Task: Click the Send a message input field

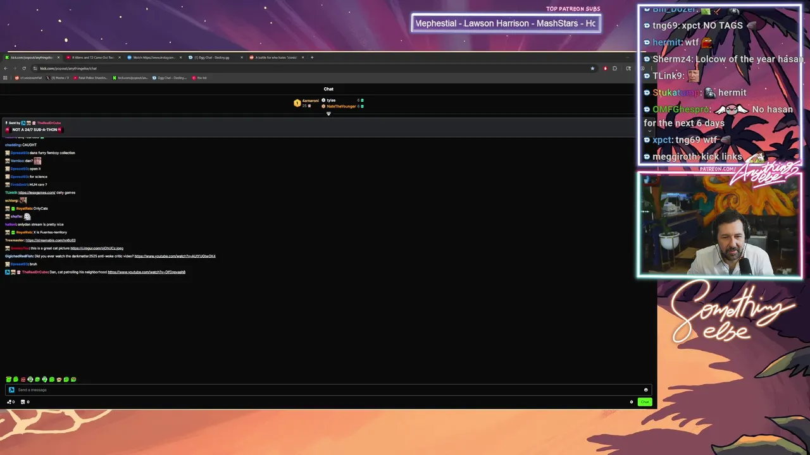Action: point(328,390)
